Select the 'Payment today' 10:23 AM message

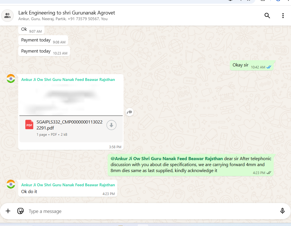click(x=36, y=51)
